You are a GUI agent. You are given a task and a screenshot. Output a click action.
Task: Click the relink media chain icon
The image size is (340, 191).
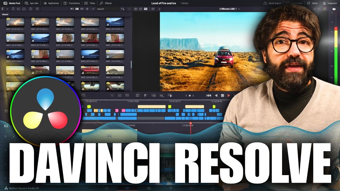pos(37,9)
